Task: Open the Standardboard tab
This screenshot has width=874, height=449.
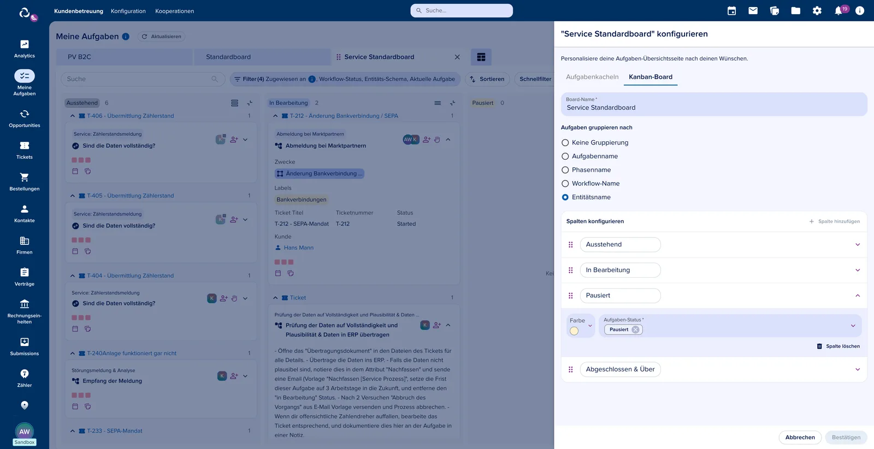Action: (x=263, y=57)
